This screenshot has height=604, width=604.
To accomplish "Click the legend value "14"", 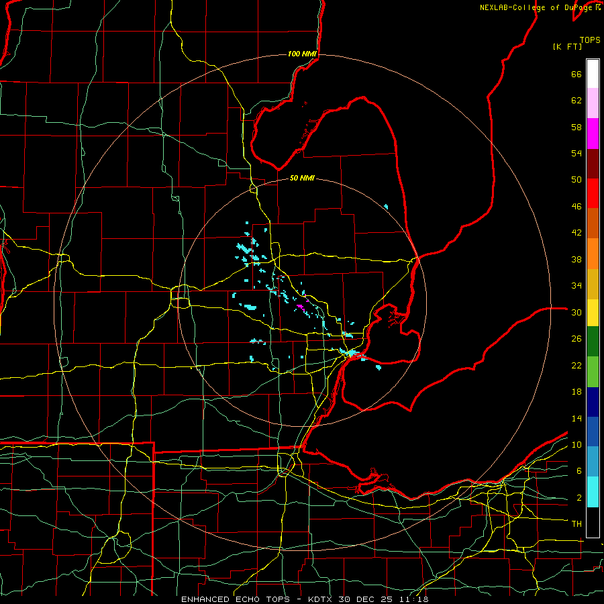I will click(x=576, y=418).
